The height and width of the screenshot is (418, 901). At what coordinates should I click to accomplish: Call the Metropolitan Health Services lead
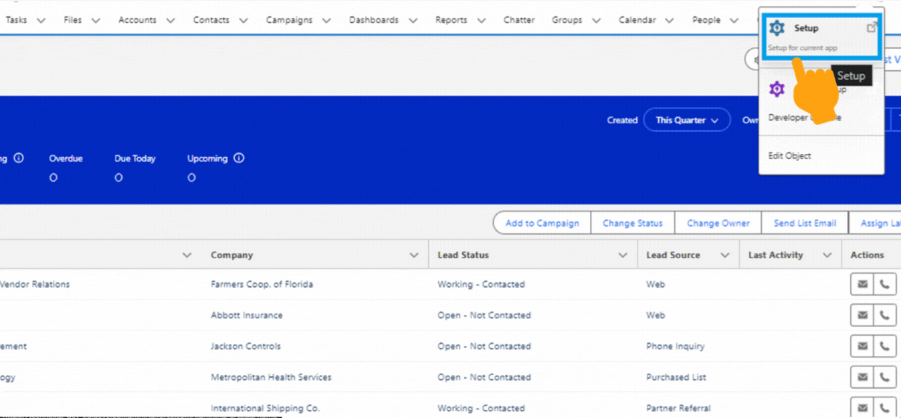click(885, 377)
